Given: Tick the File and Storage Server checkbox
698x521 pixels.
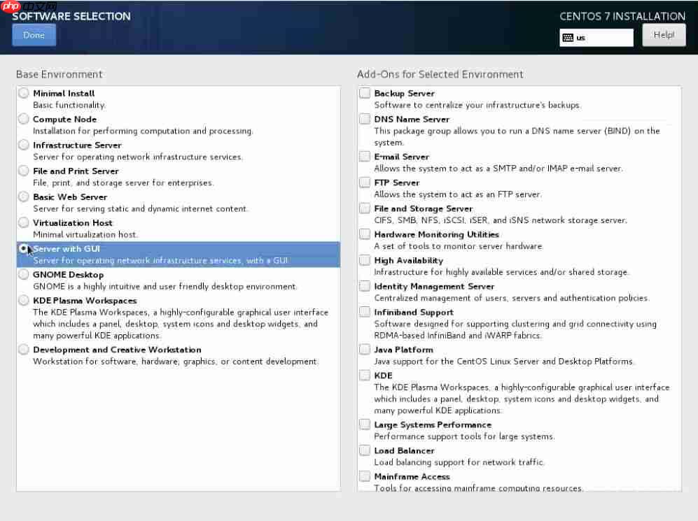Looking at the screenshot, I should 365,208.
